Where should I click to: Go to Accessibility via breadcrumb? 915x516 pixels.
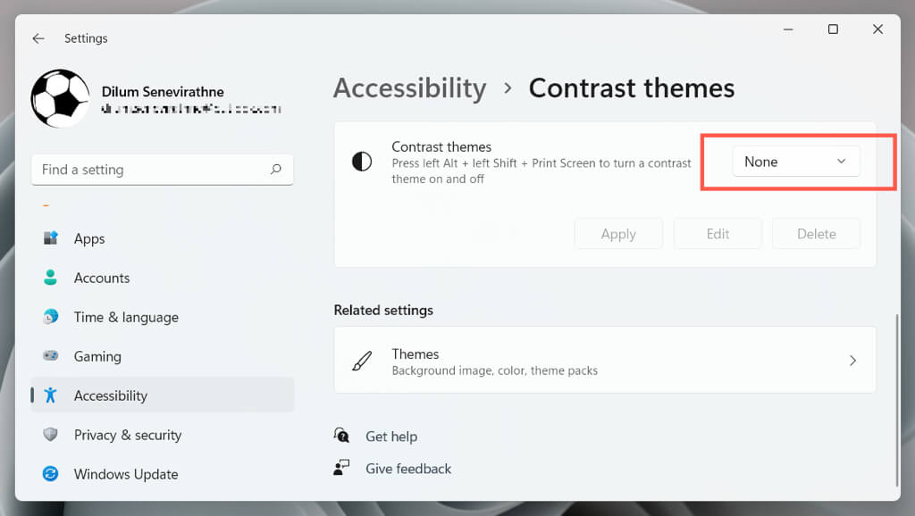pos(409,88)
